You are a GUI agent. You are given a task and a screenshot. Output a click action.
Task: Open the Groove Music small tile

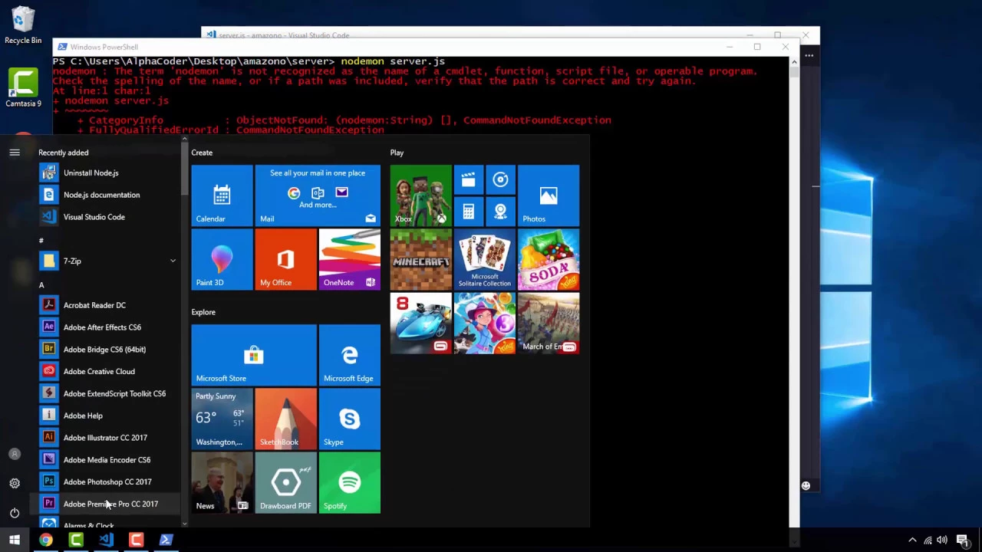(500, 179)
